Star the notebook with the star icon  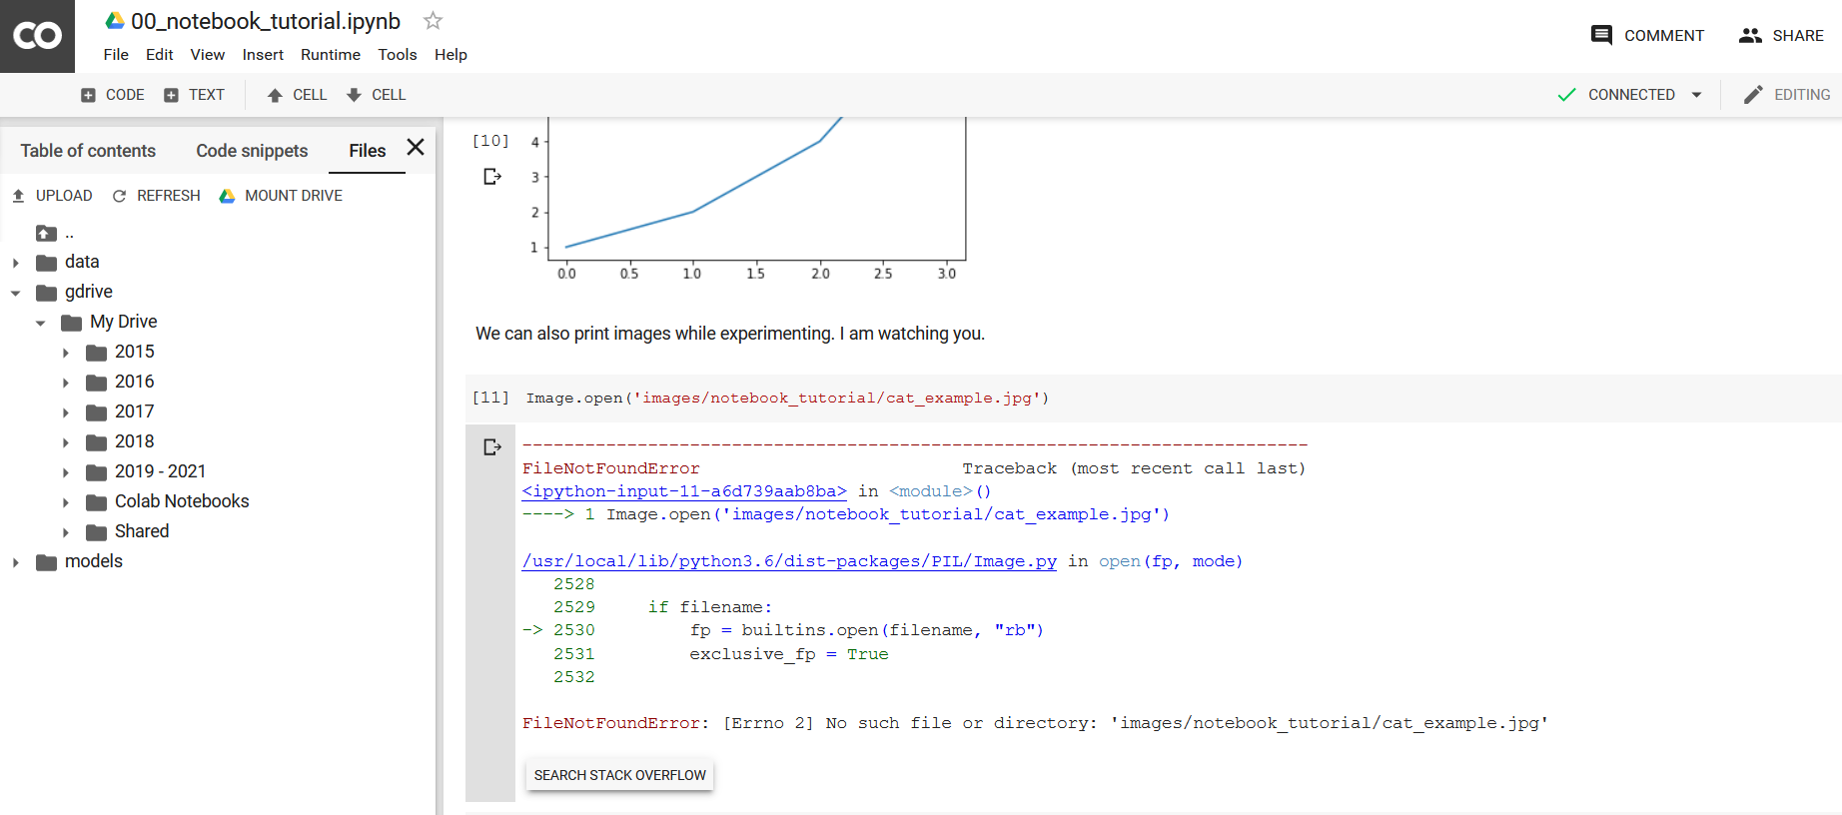[433, 21]
